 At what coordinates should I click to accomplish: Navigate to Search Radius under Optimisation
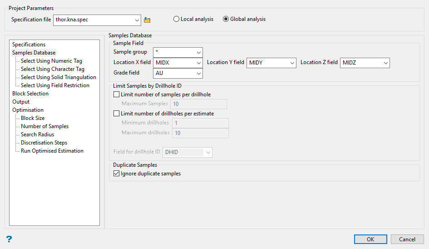[x=37, y=134]
